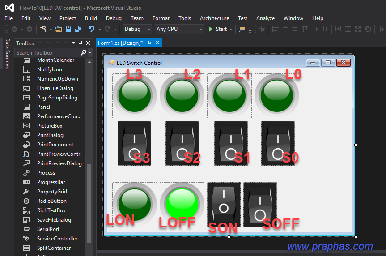Open the File menu
Viewport: 386px width, 257px height.
[x=8, y=18]
